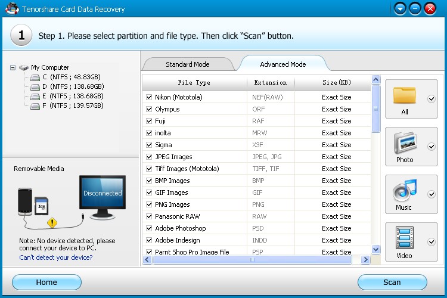Click the vertical scrollbar up arrow
Screen dimensions: 447x298
click(x=375, y=79)
